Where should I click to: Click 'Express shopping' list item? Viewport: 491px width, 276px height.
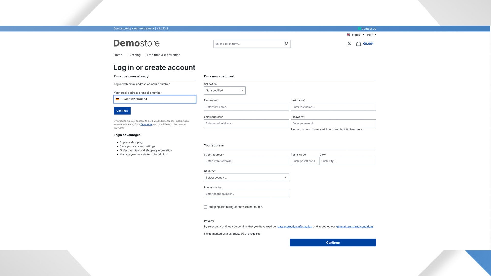click(x=131, y=142)
